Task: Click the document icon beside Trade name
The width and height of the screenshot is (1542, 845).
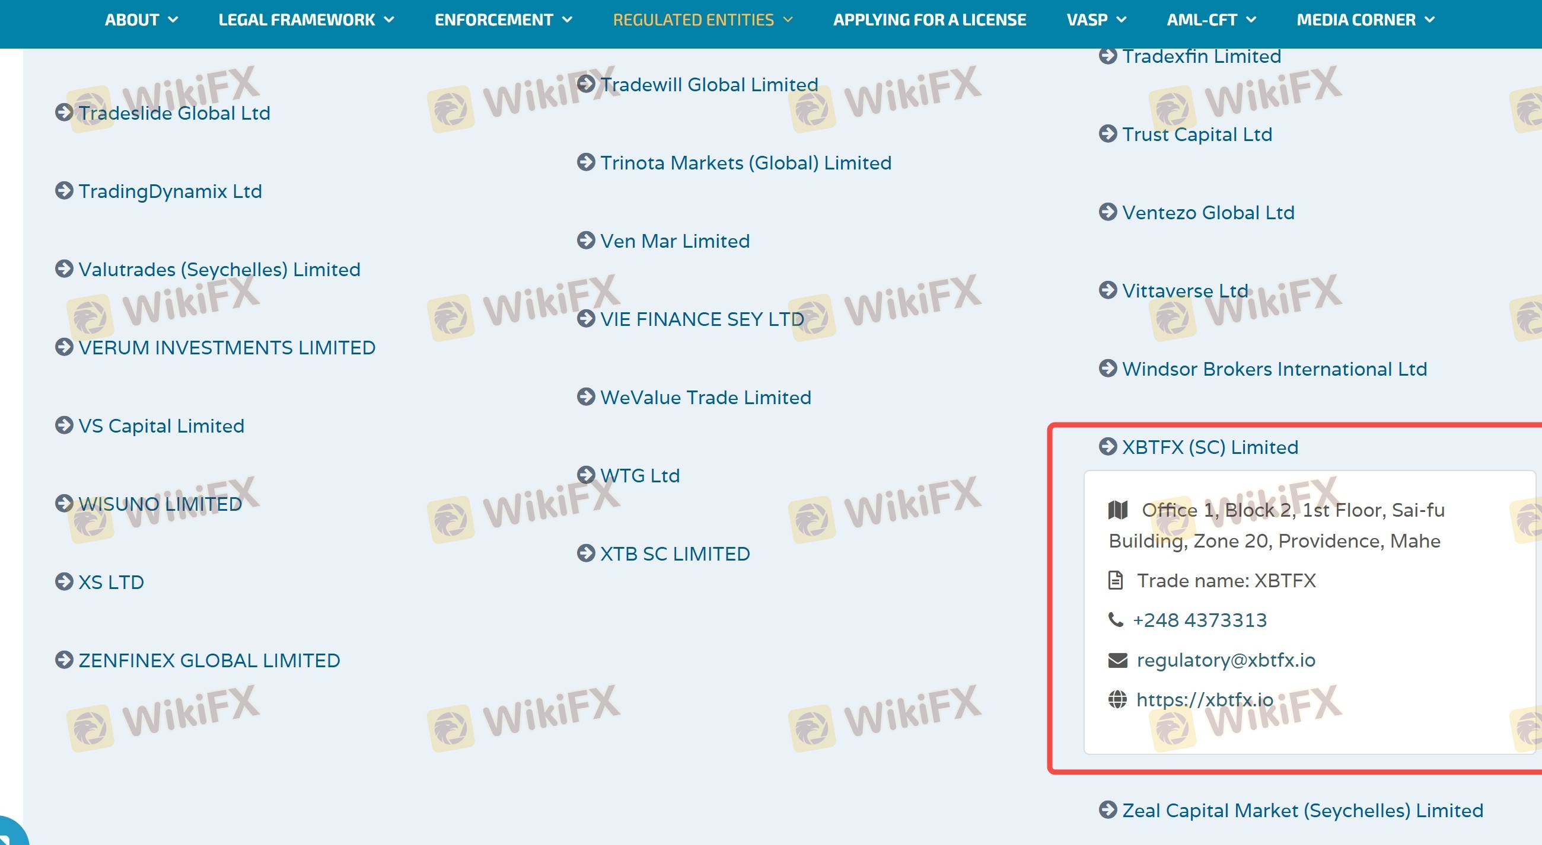Action: point(1115,580)
